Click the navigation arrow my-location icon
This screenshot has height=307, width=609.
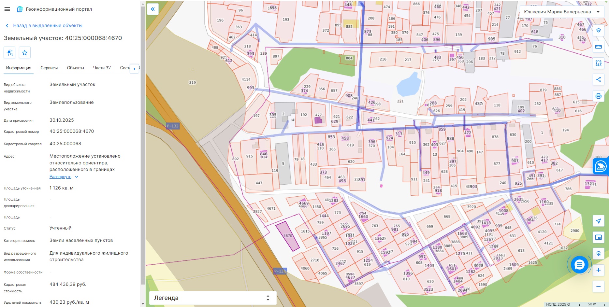(598, 221)
